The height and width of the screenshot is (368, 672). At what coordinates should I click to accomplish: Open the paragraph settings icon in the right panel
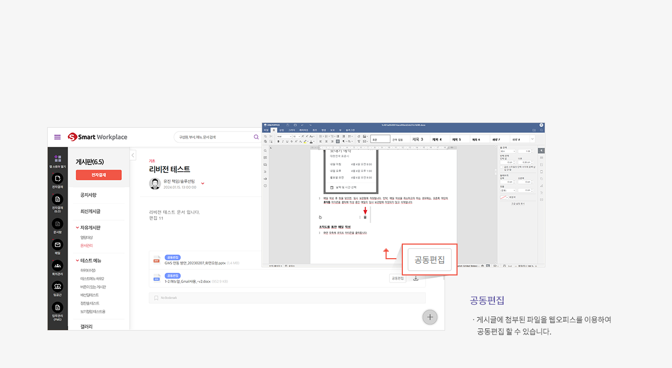click(541, 150)
